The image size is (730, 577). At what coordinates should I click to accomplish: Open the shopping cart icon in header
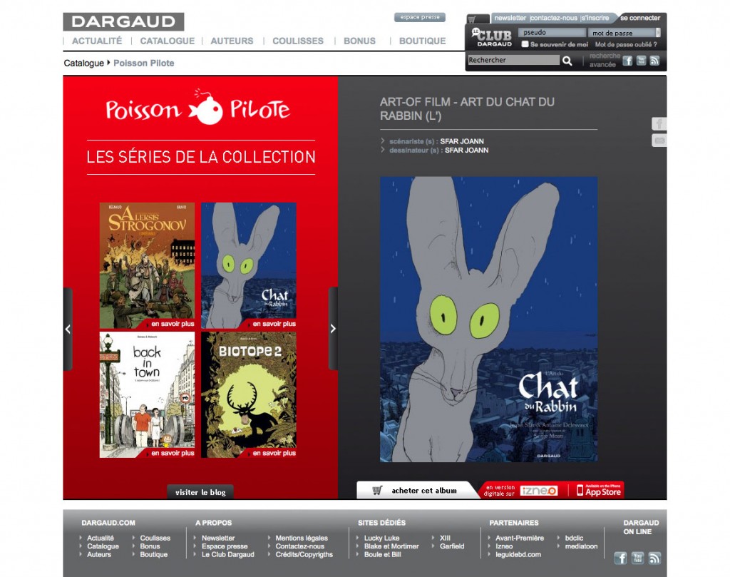pos(472,19)
